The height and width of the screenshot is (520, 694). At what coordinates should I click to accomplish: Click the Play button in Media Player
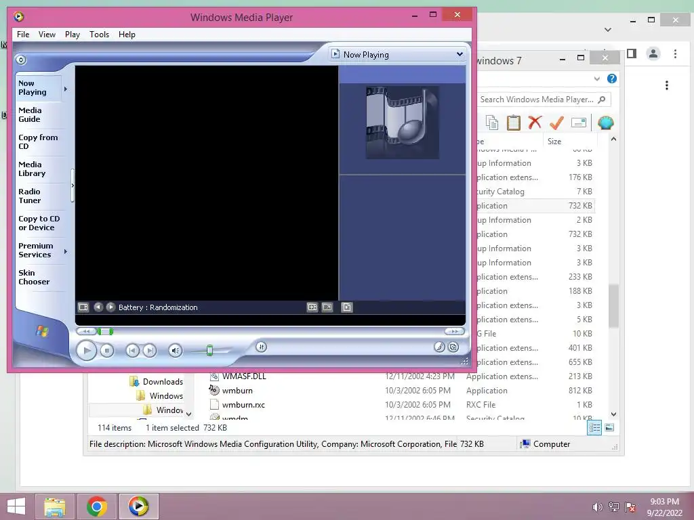(x=86, y=351)
